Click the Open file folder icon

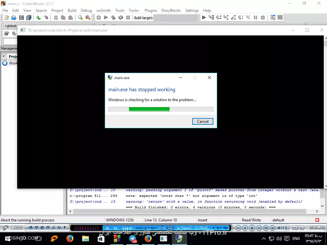point(14,18)
